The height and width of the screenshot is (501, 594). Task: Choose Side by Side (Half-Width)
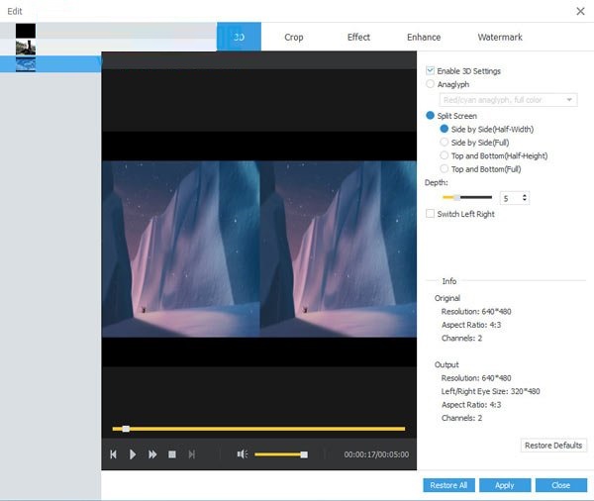[444, 129]
